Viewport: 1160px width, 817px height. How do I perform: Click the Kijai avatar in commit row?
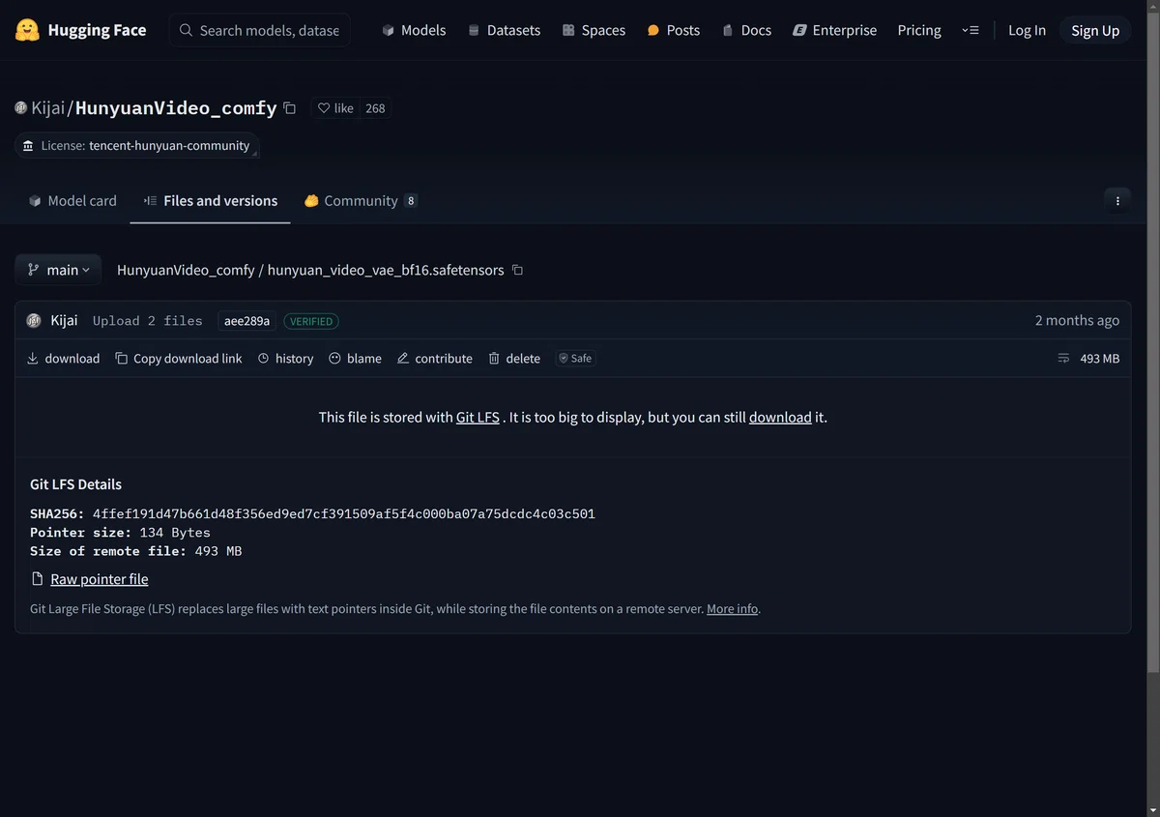[x=34, y=320]
